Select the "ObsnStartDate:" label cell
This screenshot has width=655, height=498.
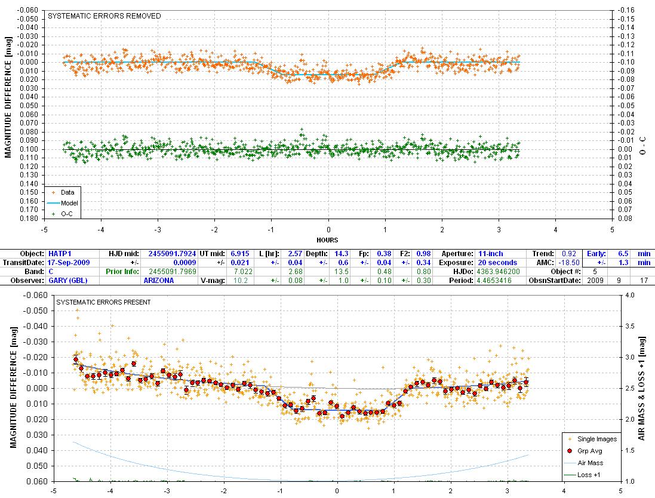click(555, 280)
